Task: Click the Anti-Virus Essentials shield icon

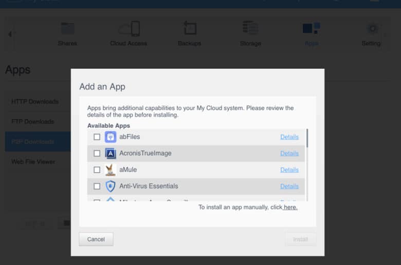Action: (x=111, y=186)
